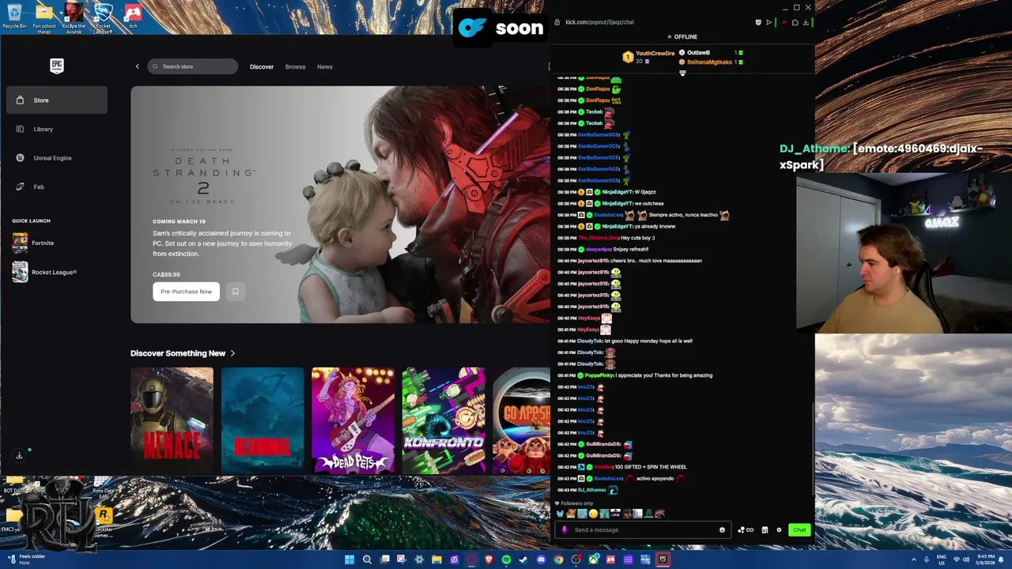1012x569 pixels.
Task: Switch to the Discover tab
Action: click(262, 66)
